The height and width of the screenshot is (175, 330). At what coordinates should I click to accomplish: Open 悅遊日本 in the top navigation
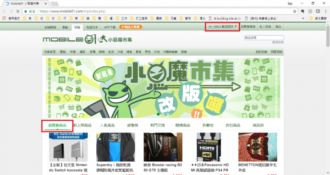point(92,27)
